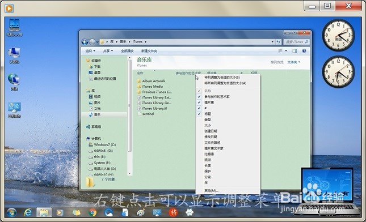The width and height of the screenshot is (366, 222).
Task: Click the refresh button beside address bar
Action: click(278, 42)
